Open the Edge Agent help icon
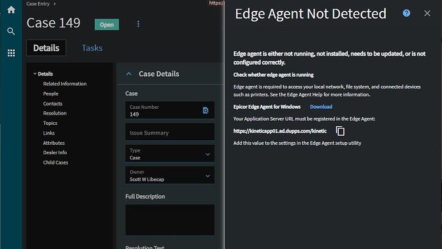This screenshot has width=442, height=249. (406, 13)
